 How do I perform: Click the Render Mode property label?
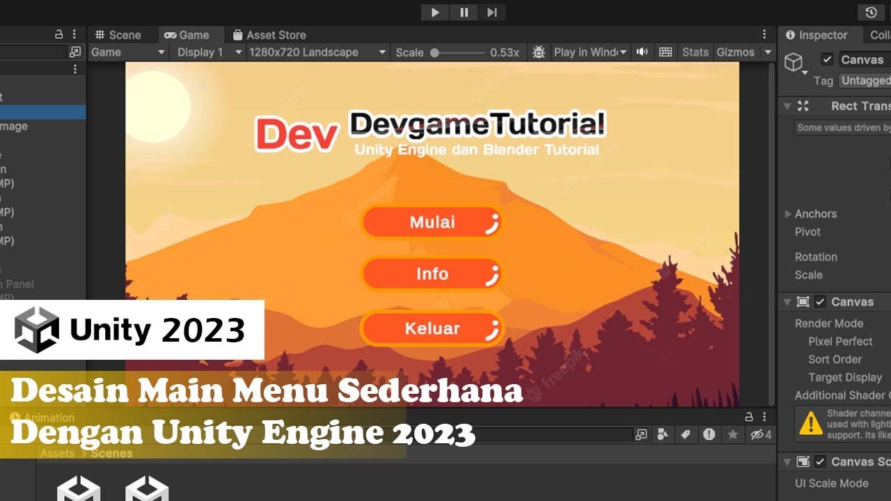coord(829,324)
